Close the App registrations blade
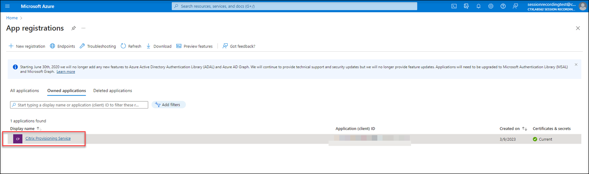The image size is (589, 174). [x=578, y=28]
